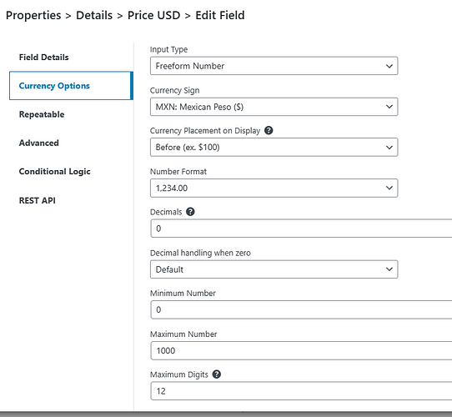The height and width of the screenshot is (417, 452).
Task: Expand the Decimal handling when zero dropdown
Action: click(x=274, y=269)
